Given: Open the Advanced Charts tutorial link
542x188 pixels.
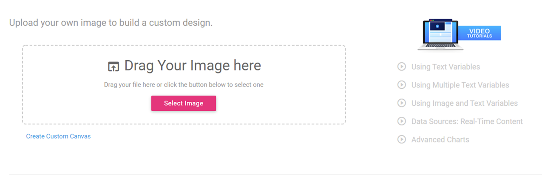Looking at the screenshot, I should pos(440,140).
